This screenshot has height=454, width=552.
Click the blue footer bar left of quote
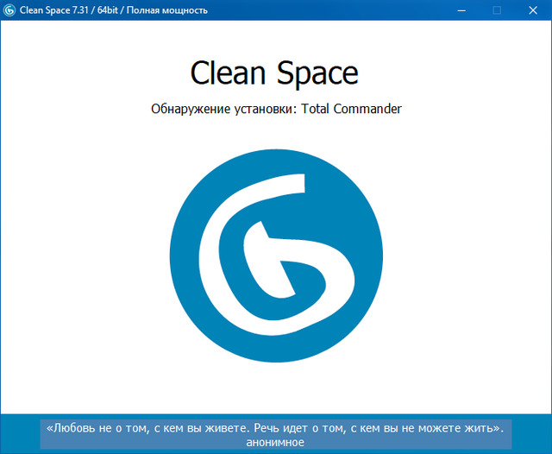pyautogui.click(x=19, y=434)
